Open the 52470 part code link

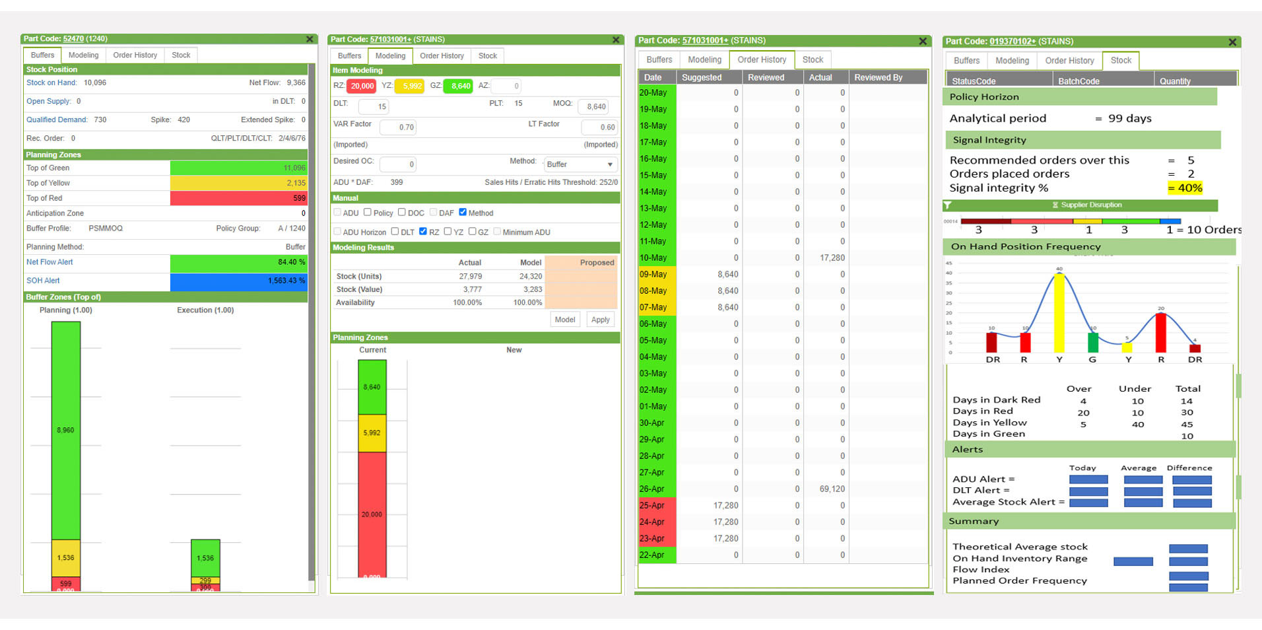[73, 39]
